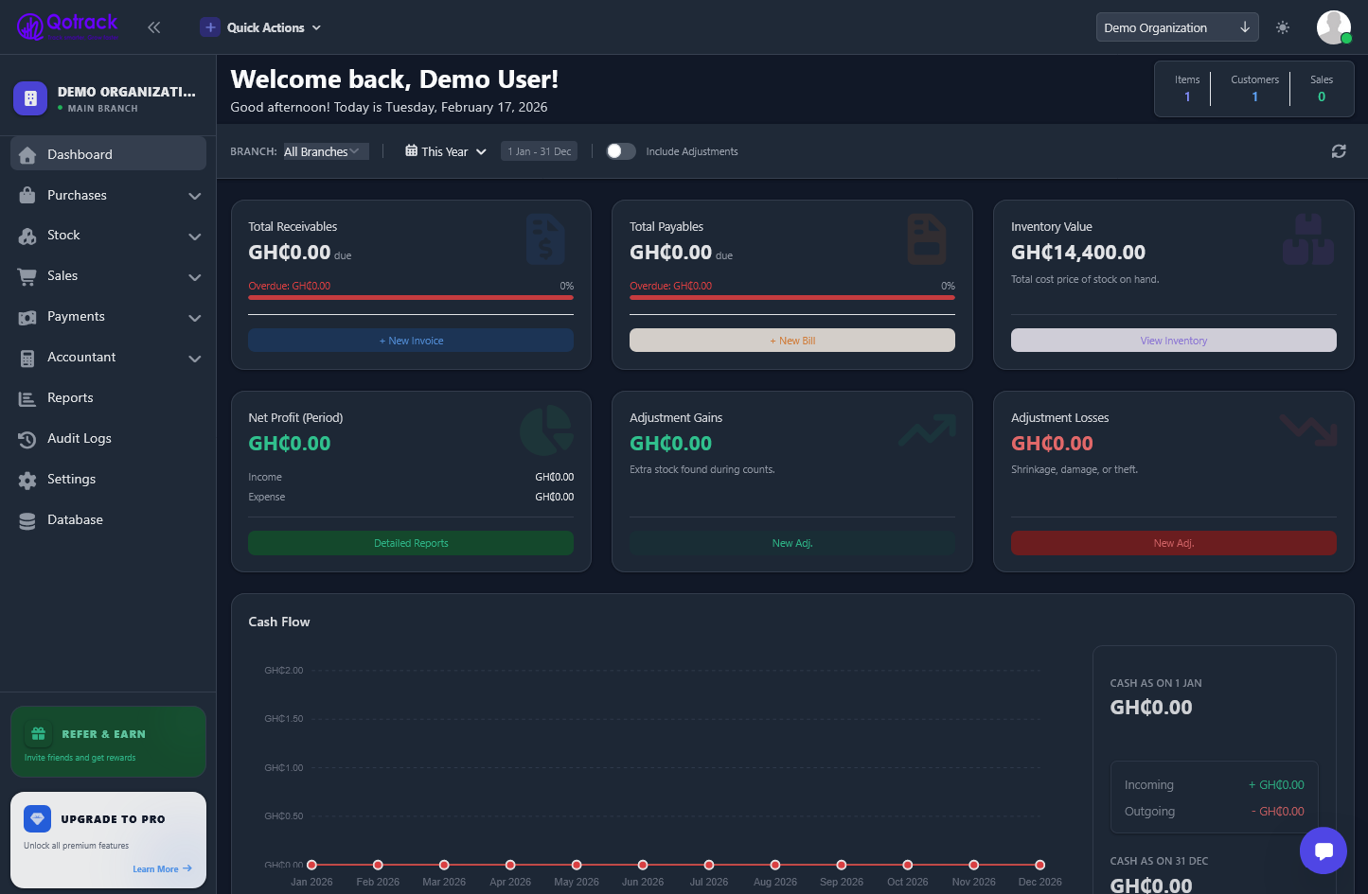
Task: Expand the Sales submenu chevron
Action: (x=195, y=277)
